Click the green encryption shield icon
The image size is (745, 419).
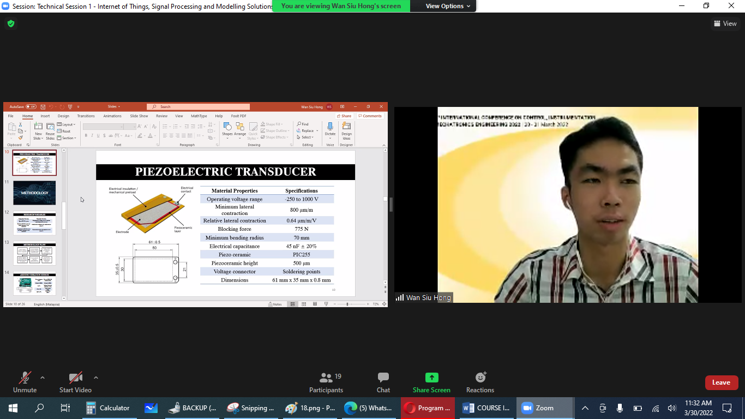coord(10,23)
